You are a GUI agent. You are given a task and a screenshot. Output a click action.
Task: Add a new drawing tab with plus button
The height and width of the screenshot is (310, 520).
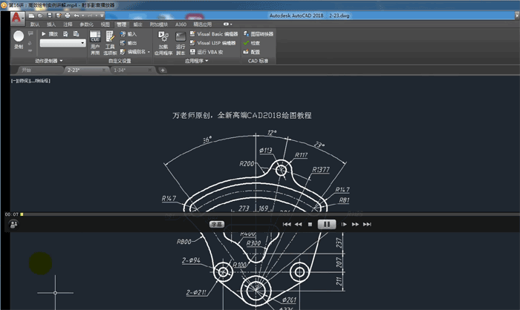click(x=163, y=70)
